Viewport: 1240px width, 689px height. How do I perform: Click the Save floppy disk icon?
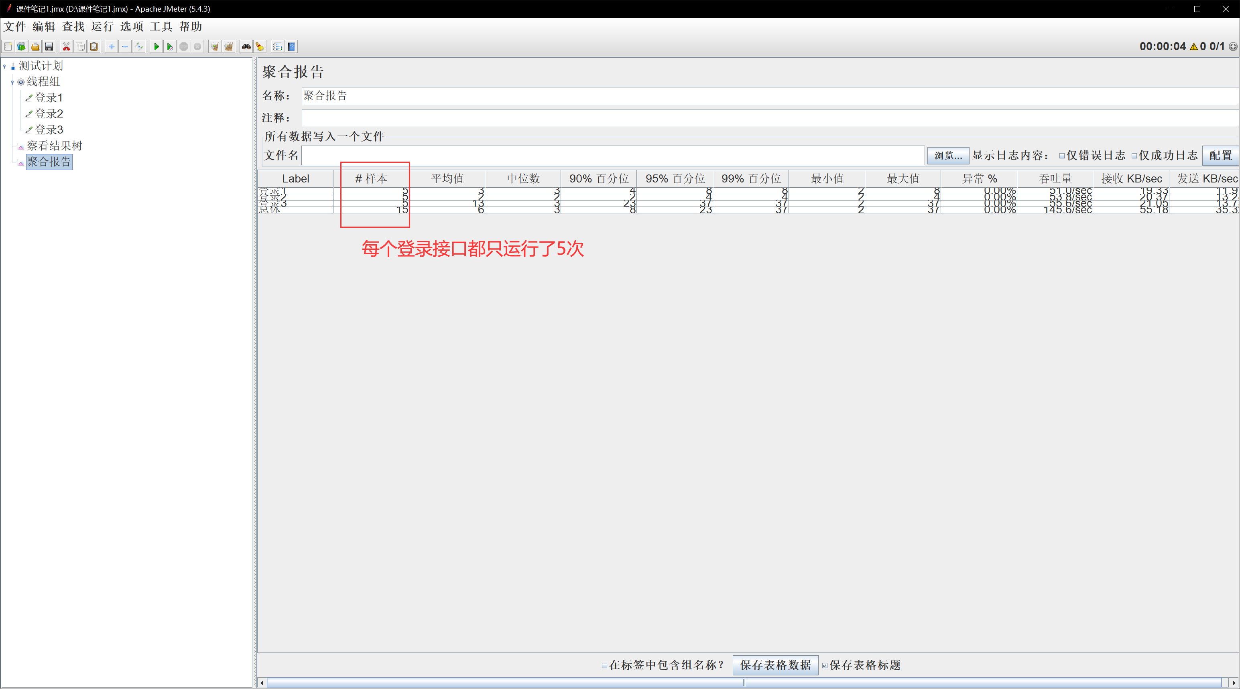[49, 47]
